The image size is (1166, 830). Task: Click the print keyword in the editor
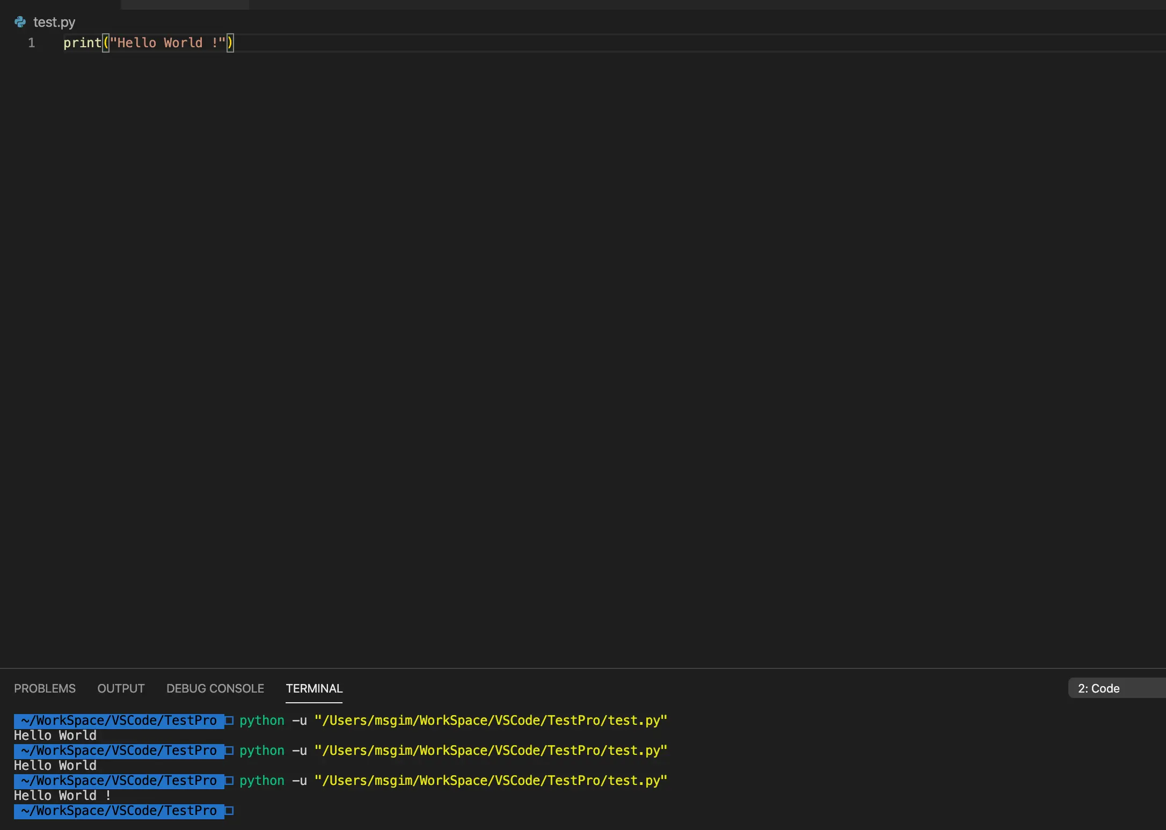82,43
